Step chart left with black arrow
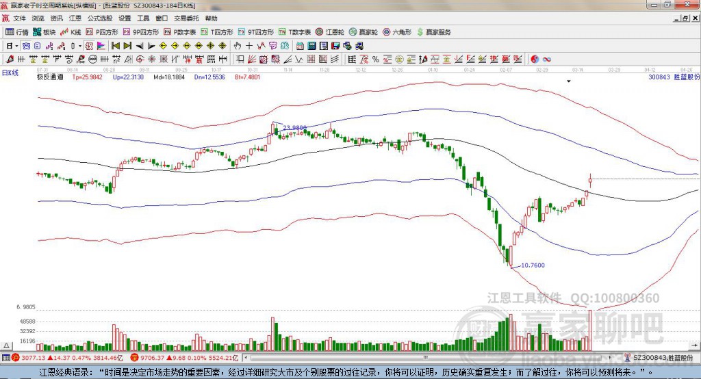This screenshot has height=379, width=701. (140, 46)
